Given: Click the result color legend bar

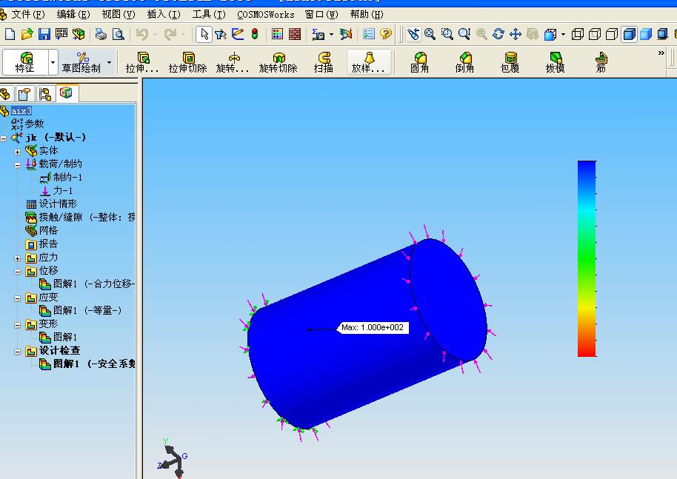Looking at the screenshot, I should pos(587,258).
